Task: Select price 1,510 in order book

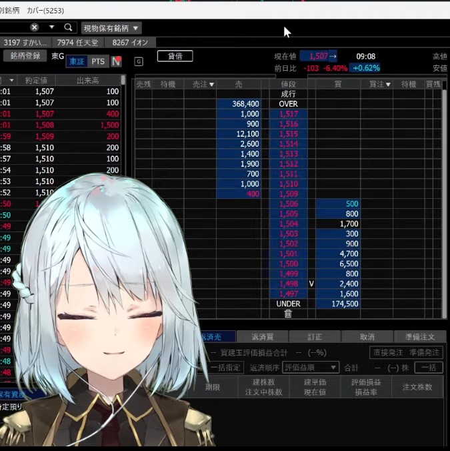Action: coord(289,183)
